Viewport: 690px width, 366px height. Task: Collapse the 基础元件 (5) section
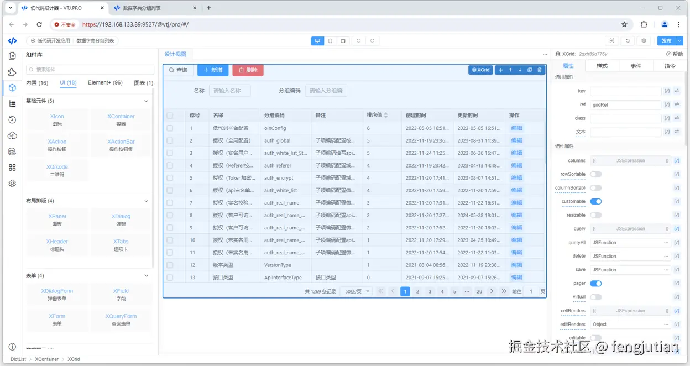[147, 101]
